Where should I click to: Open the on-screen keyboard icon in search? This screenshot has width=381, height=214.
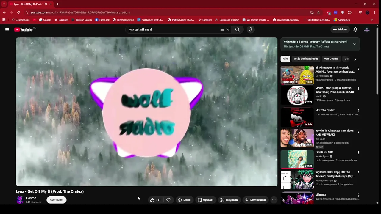coord(222,29)
